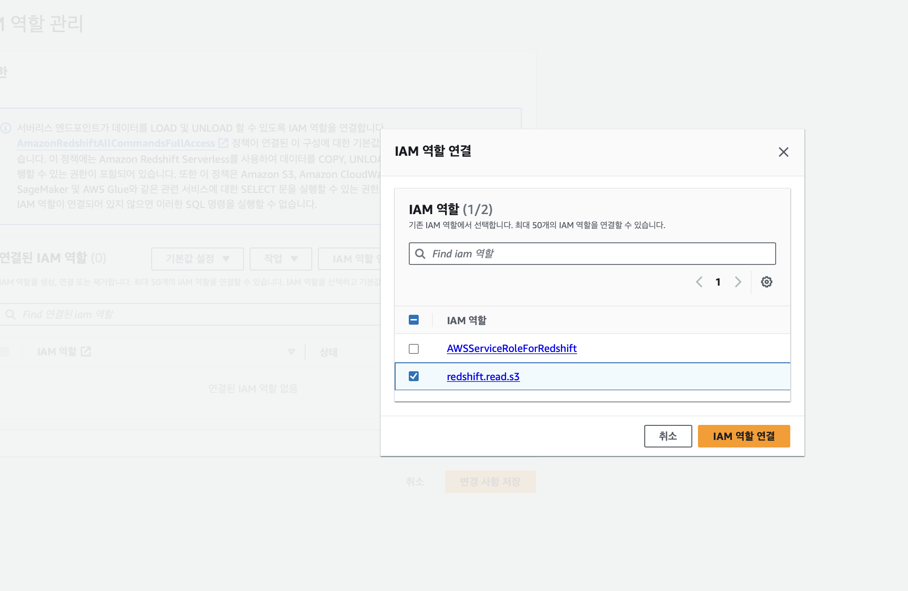Click external link icon in IAM role column header
The width and height of the screenshot is (908, 591).
point(86,351)
